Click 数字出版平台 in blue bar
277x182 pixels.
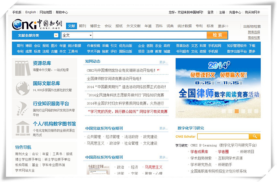click(x=237, y=51)
